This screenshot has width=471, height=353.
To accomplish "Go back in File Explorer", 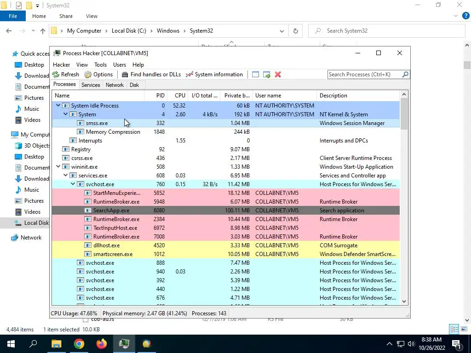I will click(9, 31).
